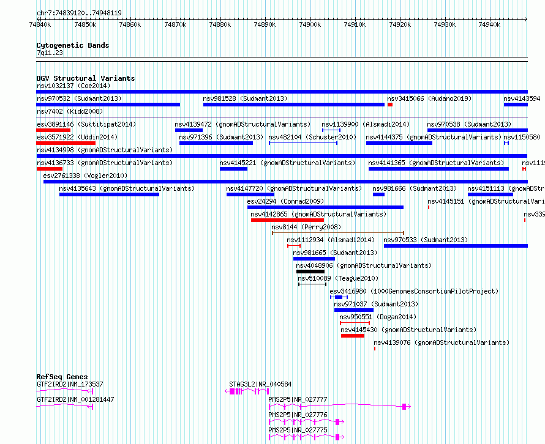
Task: Open variant nsv3415066 (Audano2019)
Action: coord(429,98)
